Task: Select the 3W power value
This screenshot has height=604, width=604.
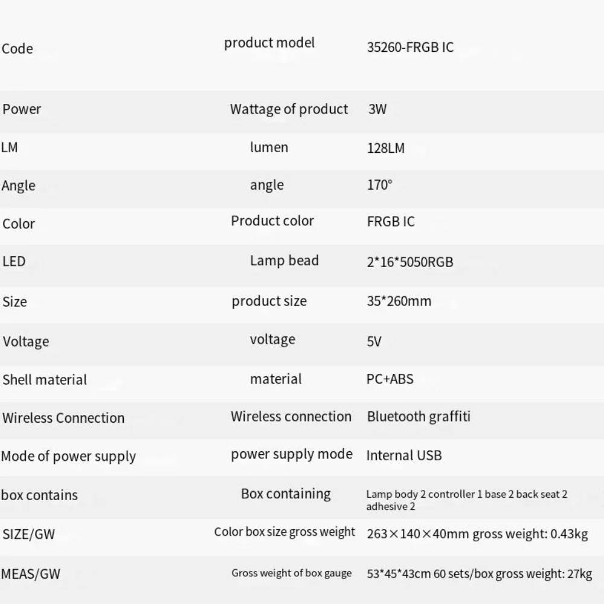Action: tap(377, 109)
